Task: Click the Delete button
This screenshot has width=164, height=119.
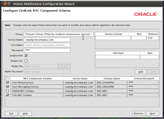Action: (x=153, y=72)
